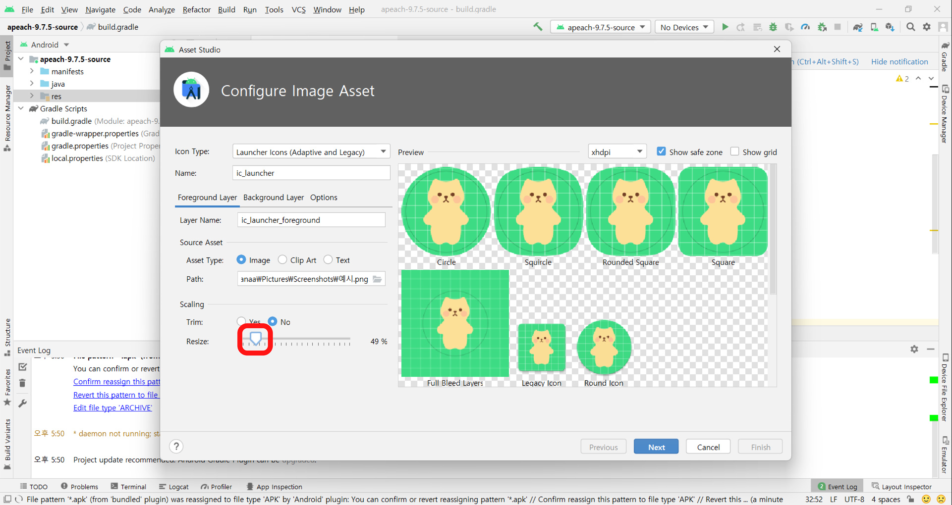Enable the Show grid checkbox
Viewport: 952px width, 505px height.
click(x=734, y=151)
